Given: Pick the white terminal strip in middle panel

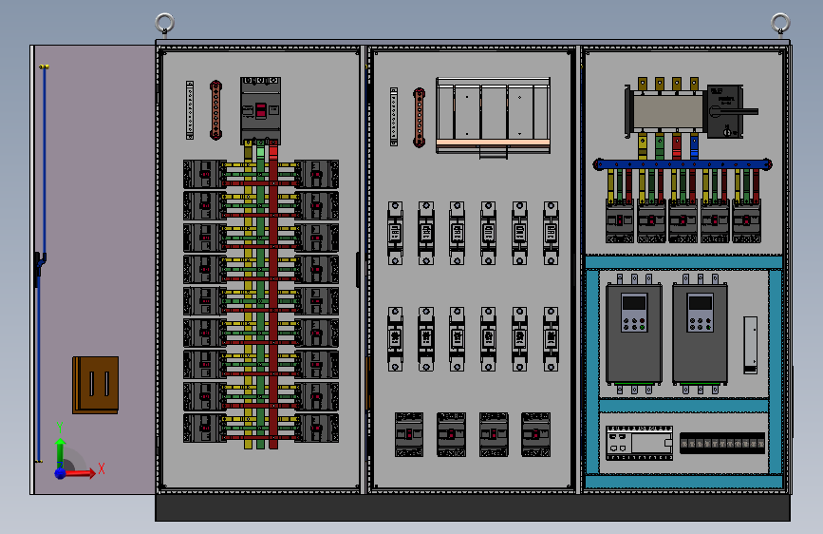Looking at the screenshot, I should coord(394,117).
